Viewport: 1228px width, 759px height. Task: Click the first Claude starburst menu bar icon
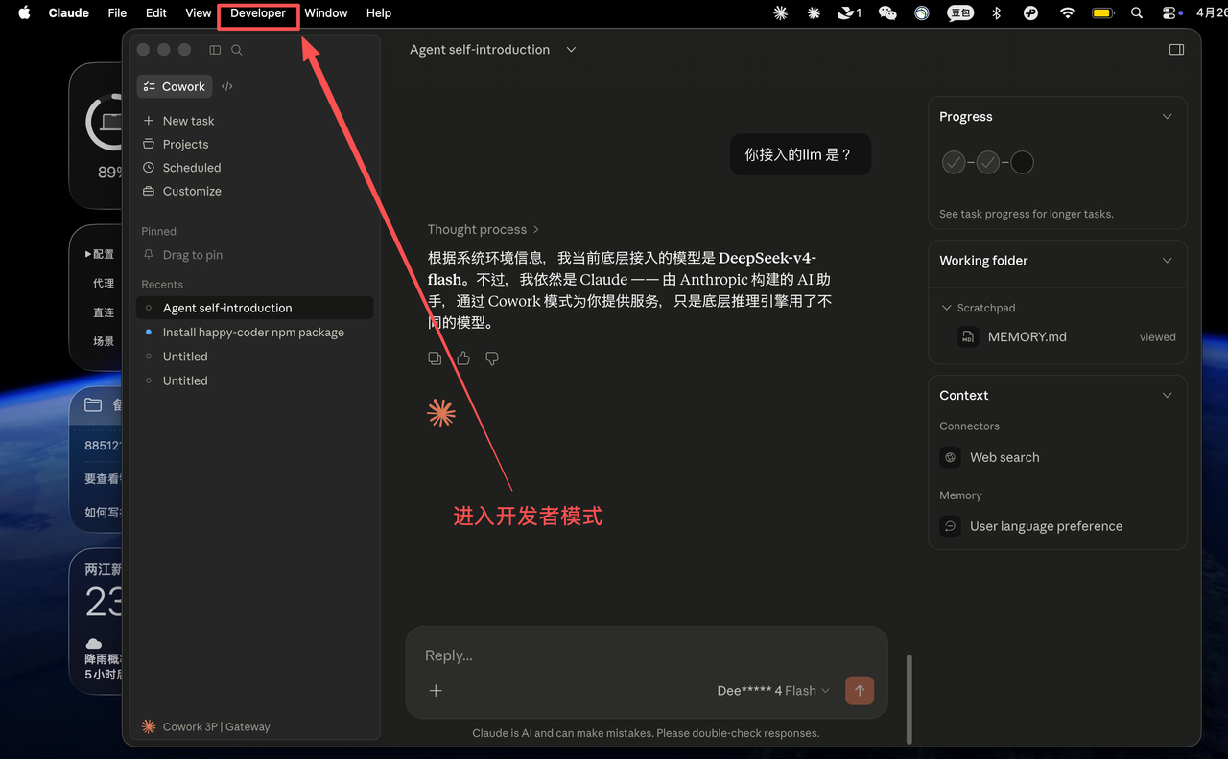(781, 13)
